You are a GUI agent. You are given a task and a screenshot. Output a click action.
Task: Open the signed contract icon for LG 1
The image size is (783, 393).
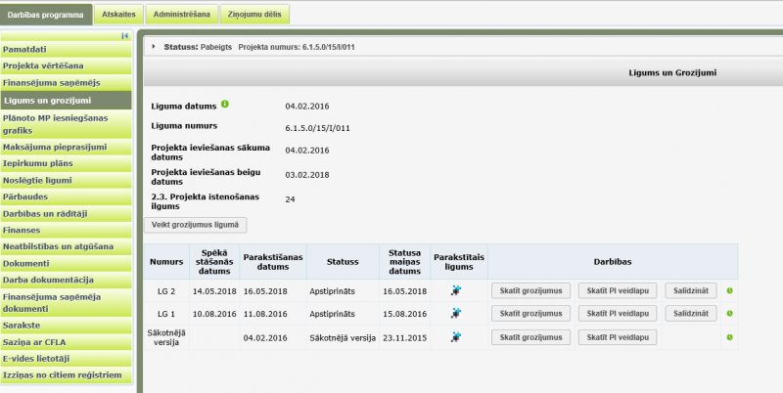point(455,313)
